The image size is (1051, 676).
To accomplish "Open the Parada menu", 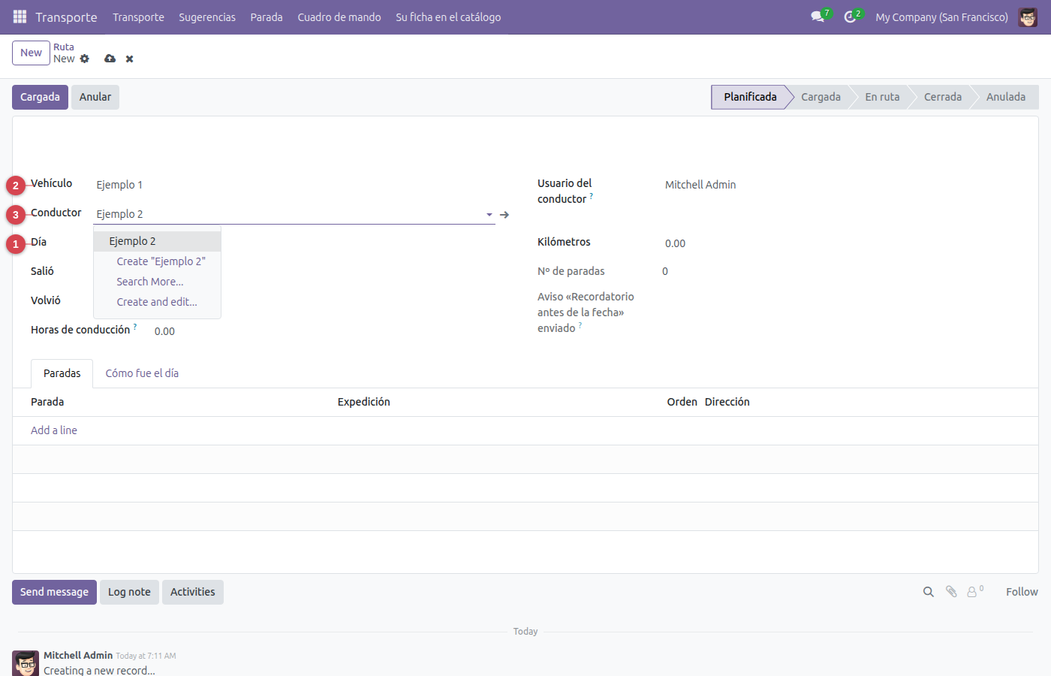I will click(x=267, y=17).
